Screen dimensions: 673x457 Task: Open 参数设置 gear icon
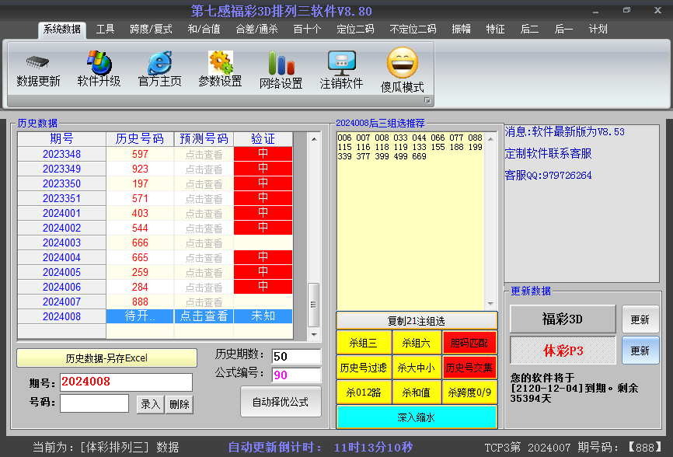click(221, 63)
